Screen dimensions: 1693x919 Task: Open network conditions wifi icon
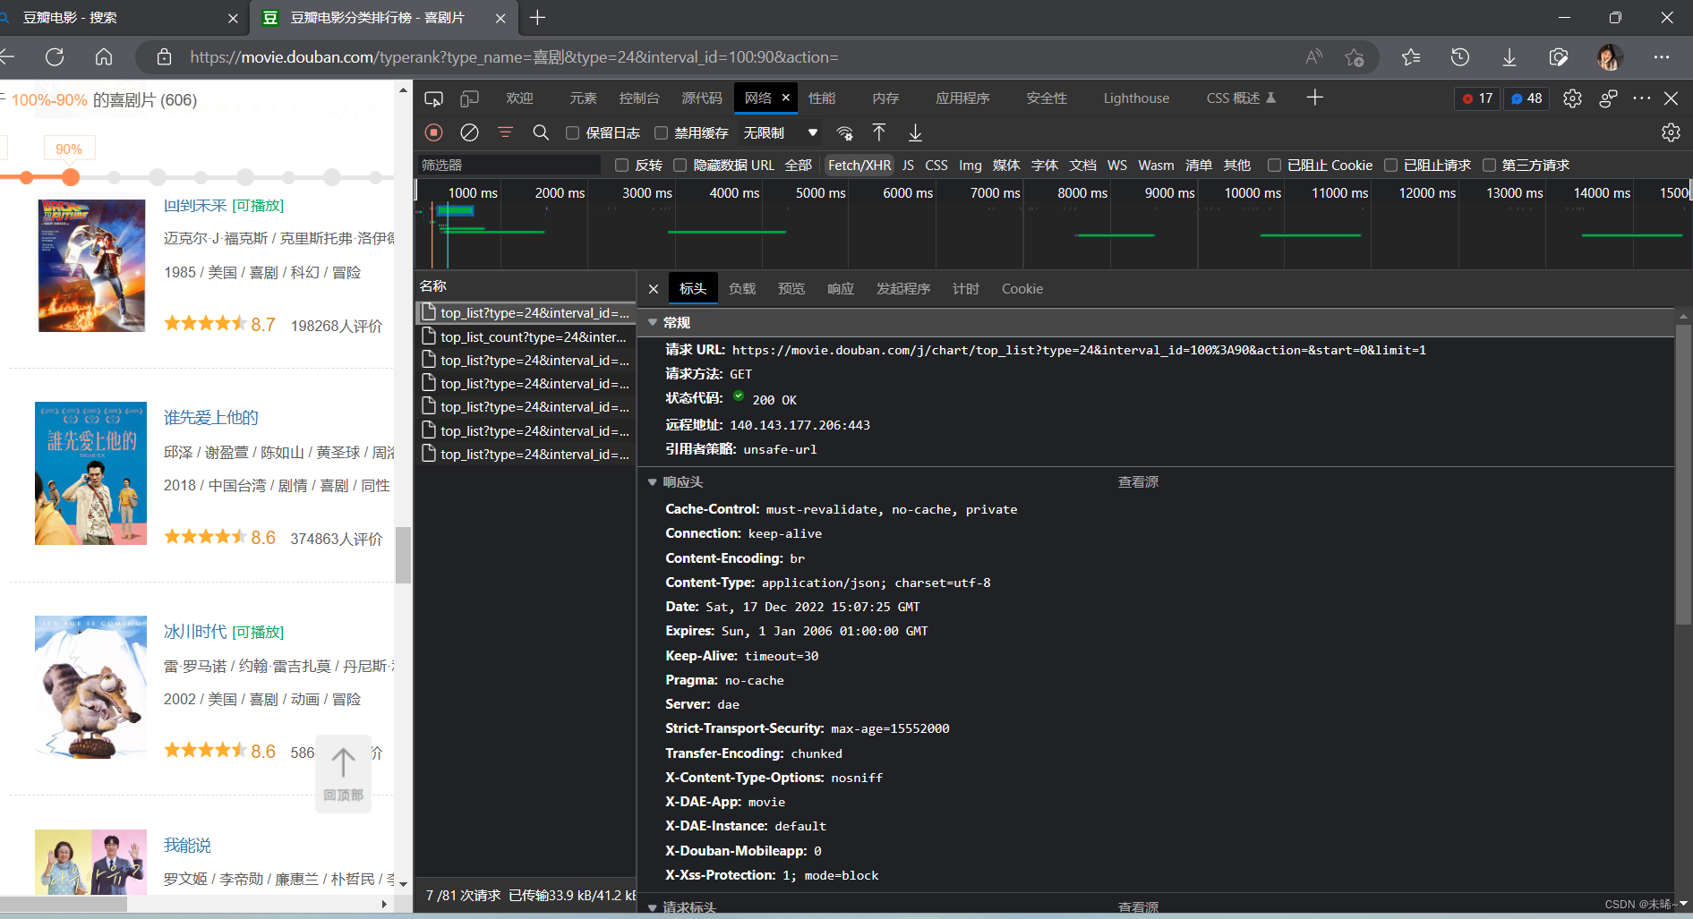[844, 133]
